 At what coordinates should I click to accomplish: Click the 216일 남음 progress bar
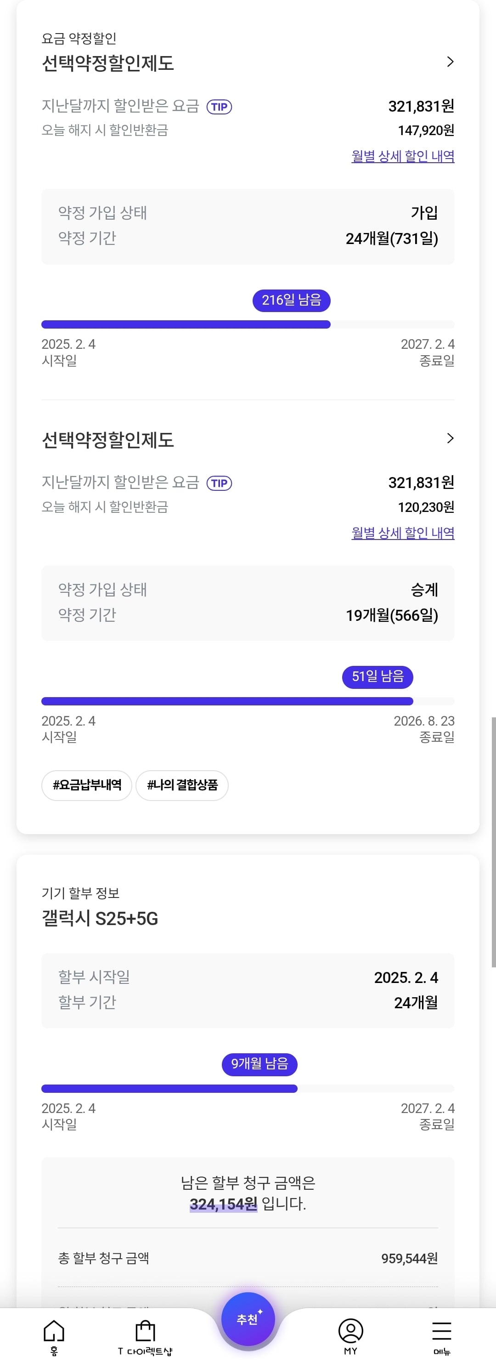click(x=248, y=325)
